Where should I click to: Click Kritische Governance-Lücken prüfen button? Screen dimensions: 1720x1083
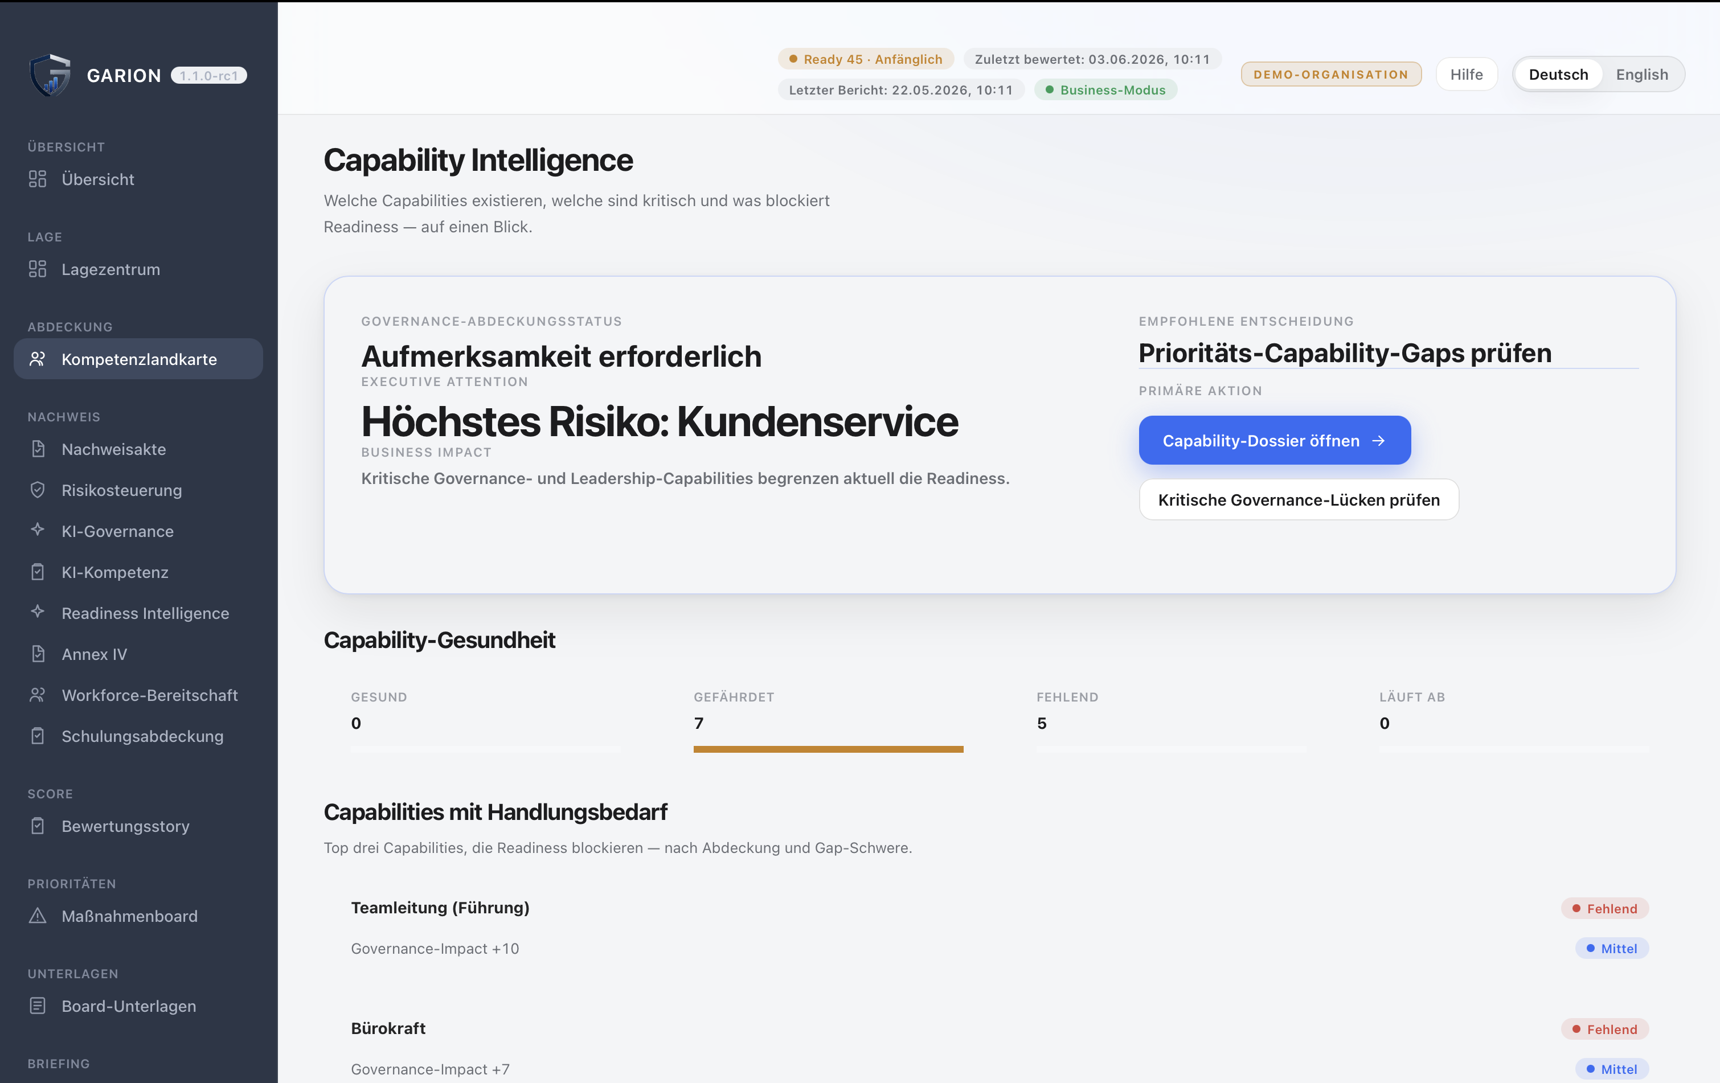pyautogui.click(x=1299, y=500)
